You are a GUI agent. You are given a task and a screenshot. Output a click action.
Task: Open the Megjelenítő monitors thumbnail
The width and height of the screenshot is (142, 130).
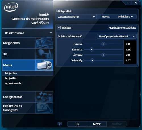tap(44, 43)
